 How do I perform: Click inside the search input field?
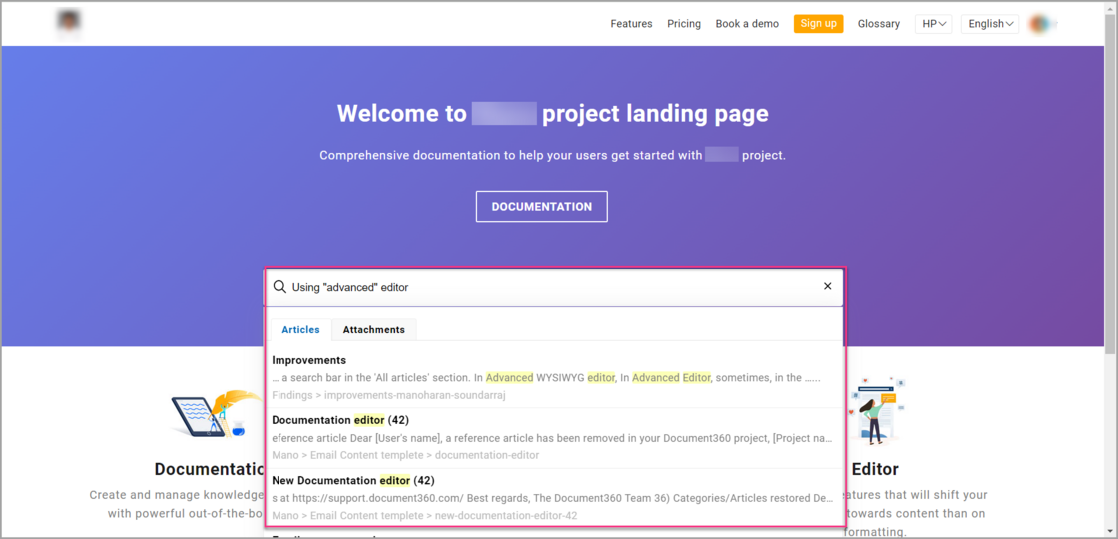pos(549,287)
